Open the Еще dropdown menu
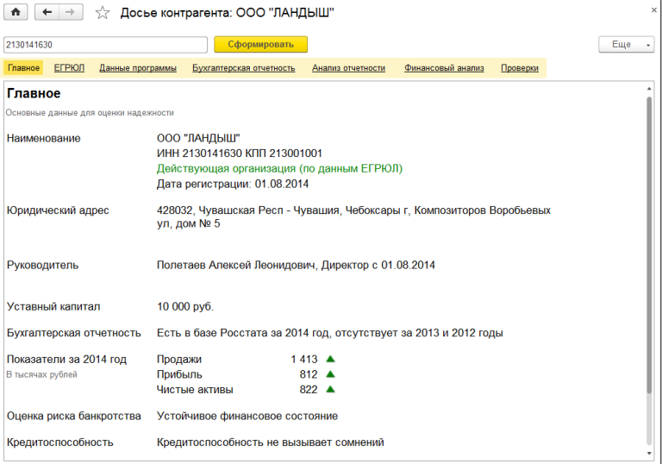Image resolution: width=662 pixels, height=464 pixels. tap(626, 44)
